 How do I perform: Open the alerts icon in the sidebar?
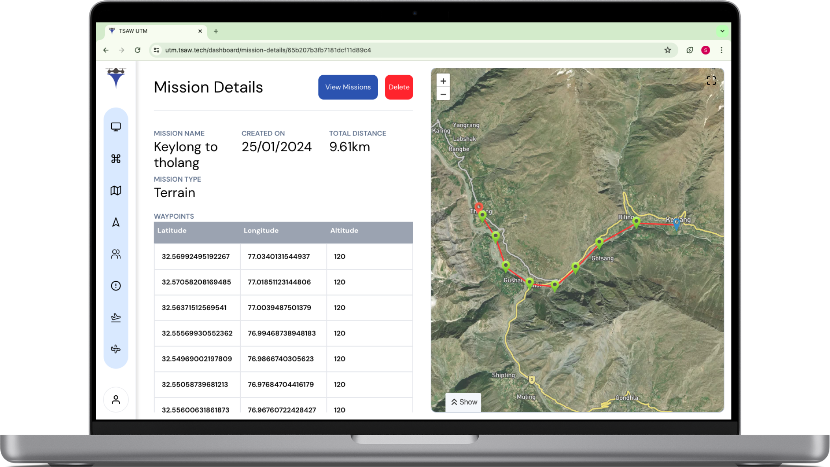pyautogui.click(x=115, y=285)
